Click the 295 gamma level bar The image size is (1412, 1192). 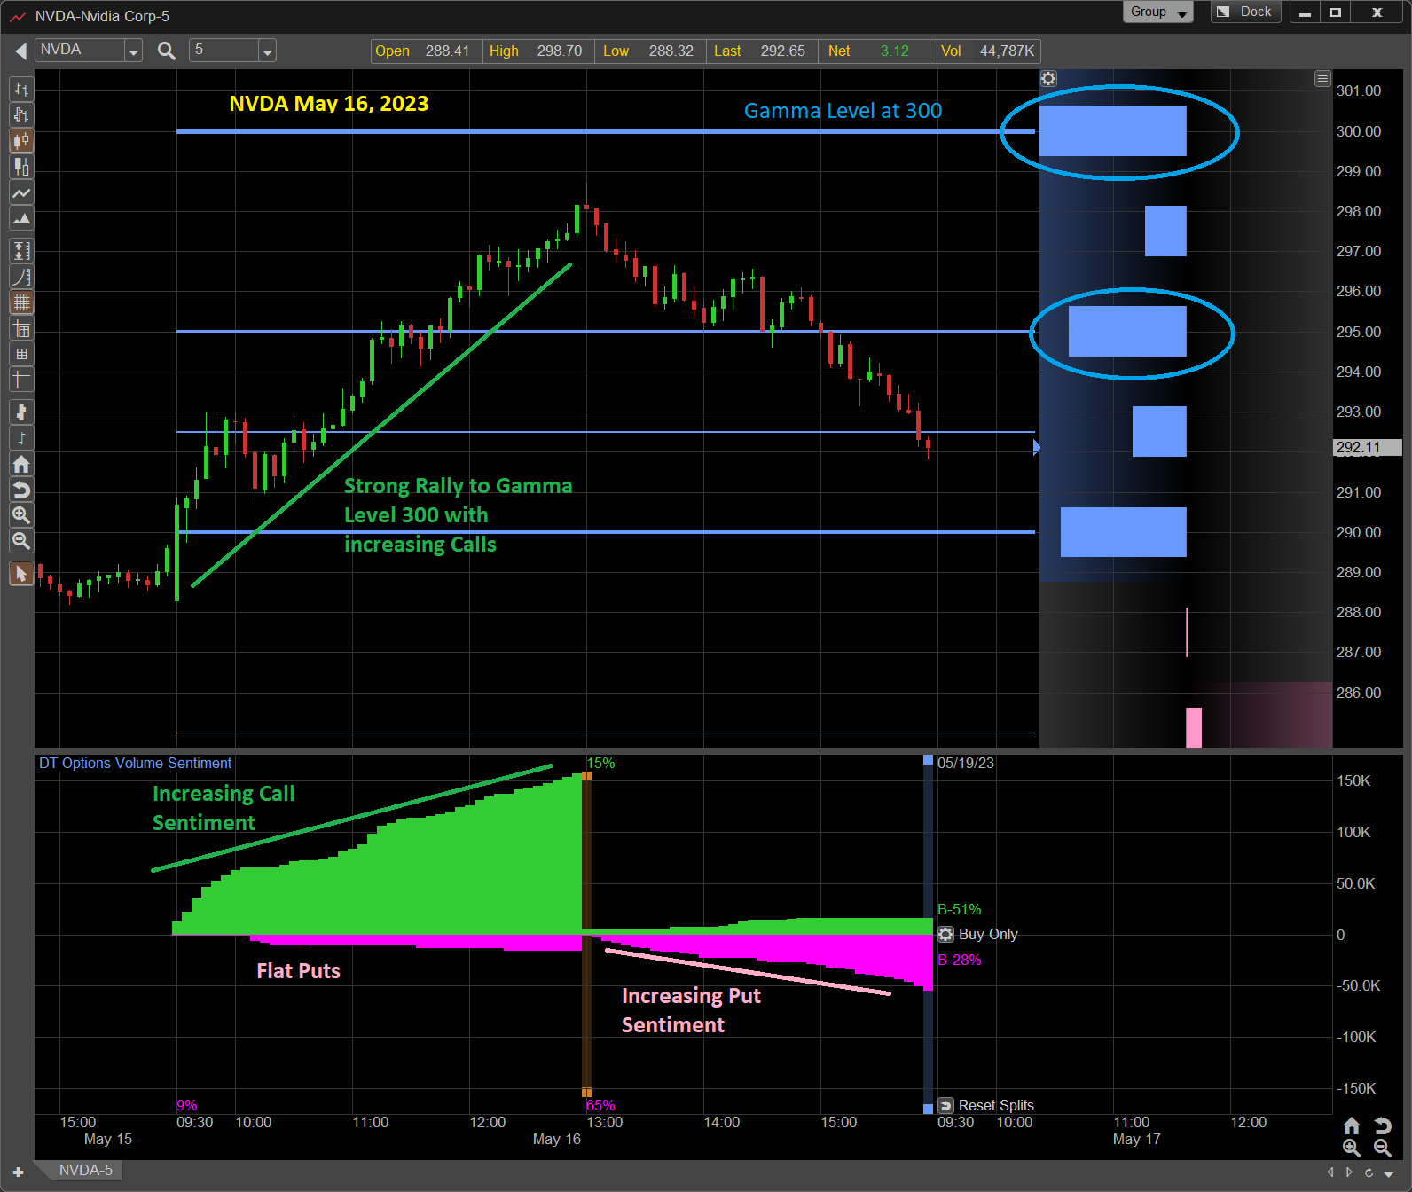point(1127,331)
